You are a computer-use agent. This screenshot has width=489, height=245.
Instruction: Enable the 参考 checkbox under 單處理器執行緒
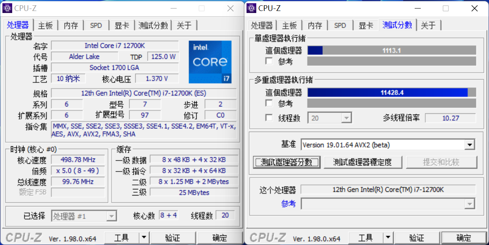click(269, 61)
